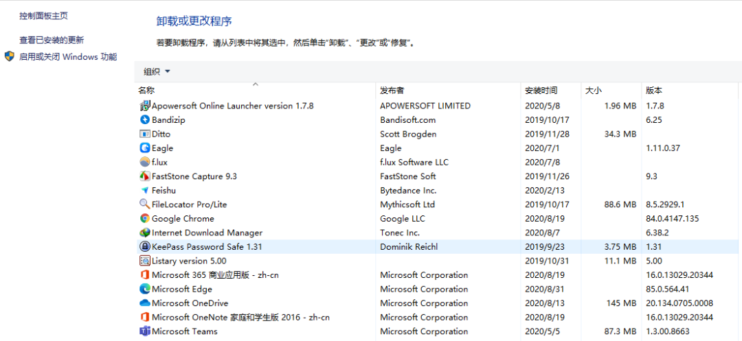Viewport: 742px width, 341px height.
Task: Sort programs by 大小 column header
Action: coord(594,91)
